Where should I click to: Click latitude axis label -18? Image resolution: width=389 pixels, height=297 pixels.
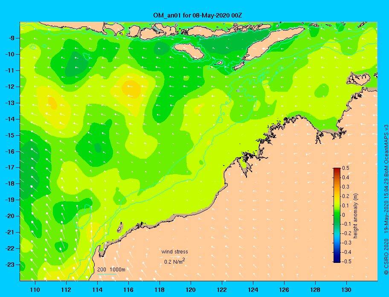coord(10,183)
